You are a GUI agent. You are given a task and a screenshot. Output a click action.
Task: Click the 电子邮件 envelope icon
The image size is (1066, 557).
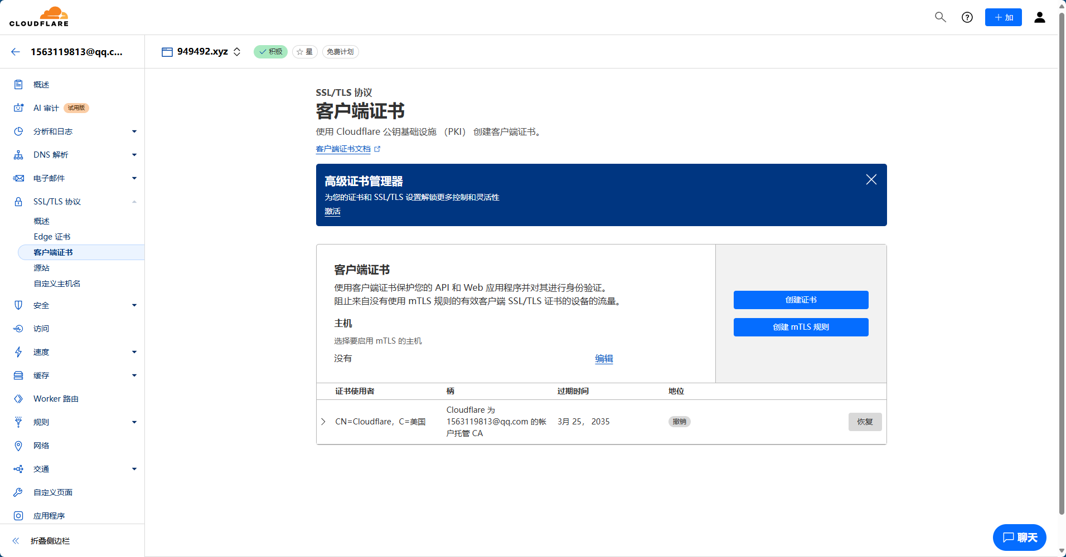click(x=18, y=178)
